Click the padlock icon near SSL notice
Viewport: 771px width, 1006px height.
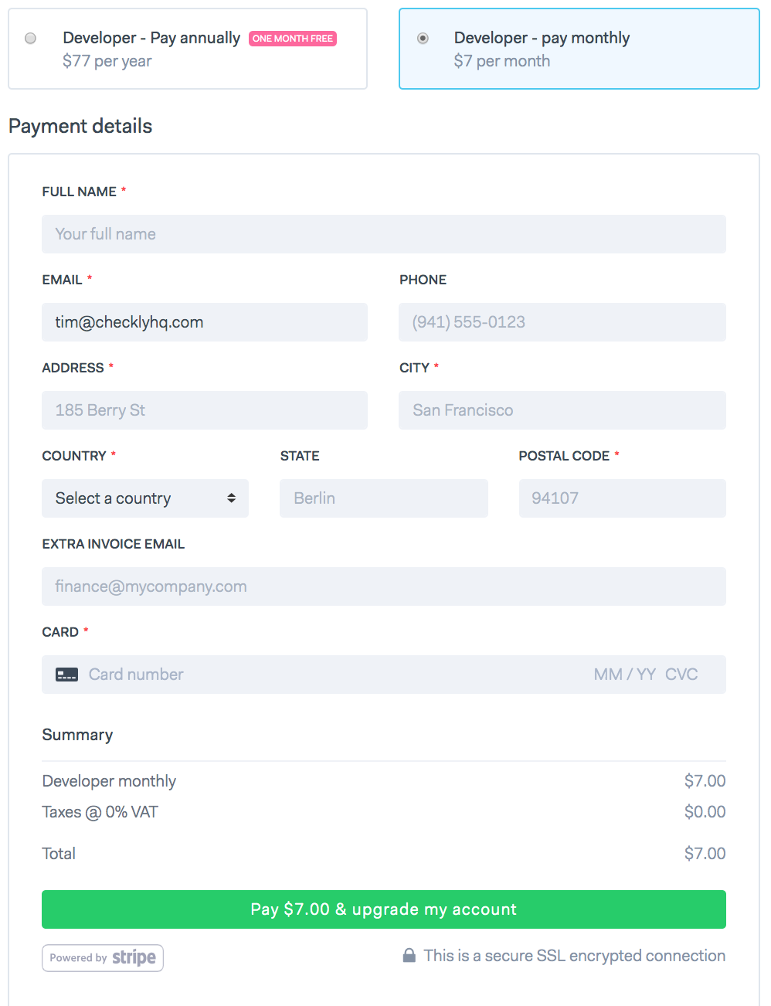(409, 956)
